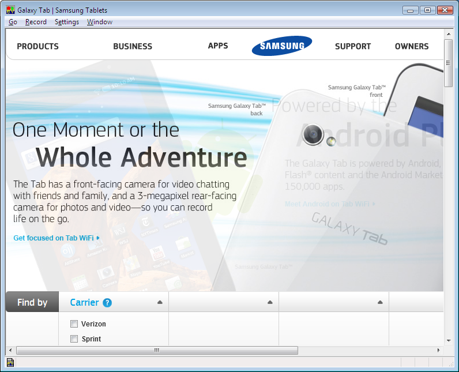Open the Window menu
459x372 pixels.
tap(100, 22)
